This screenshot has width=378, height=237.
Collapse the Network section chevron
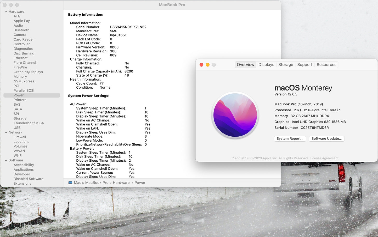click(6, 132)
